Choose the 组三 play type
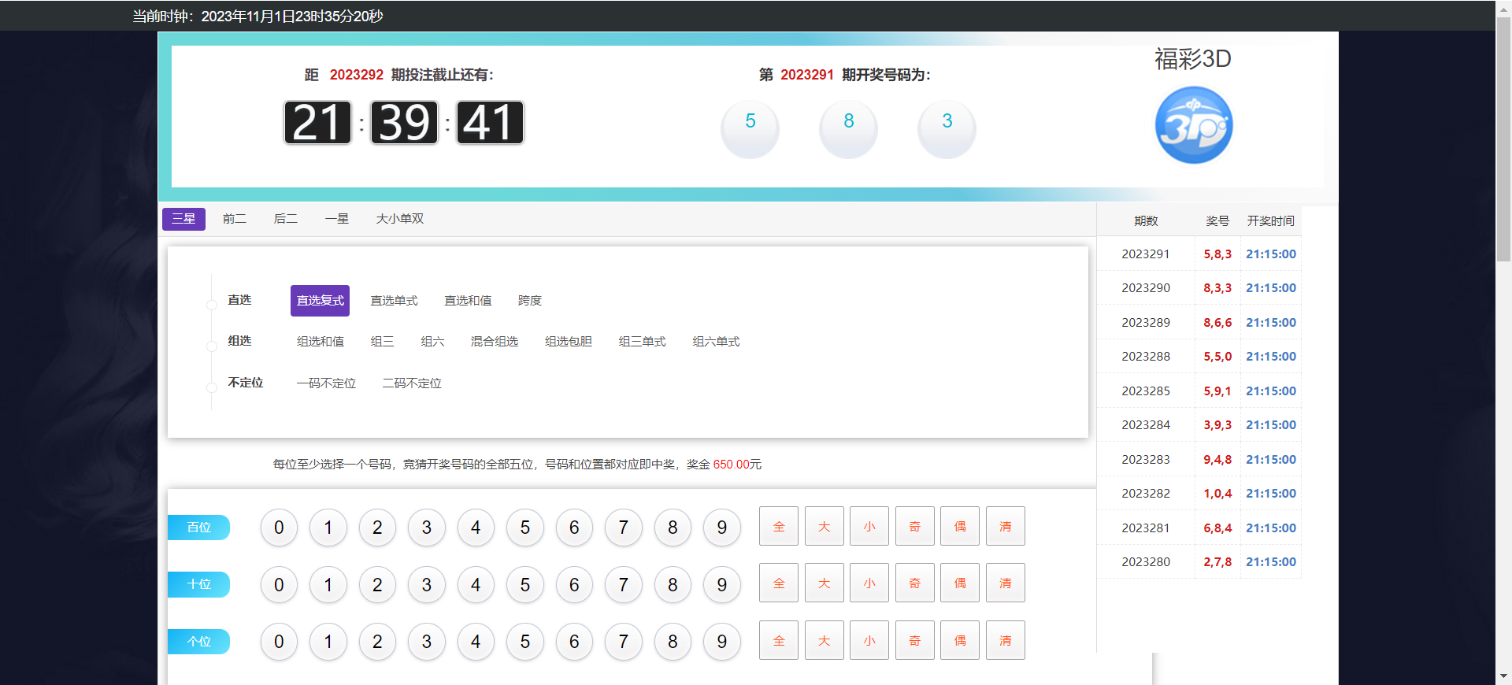Image resolution: width=1512 pixels, height=685 pixels. click(382, 342)
